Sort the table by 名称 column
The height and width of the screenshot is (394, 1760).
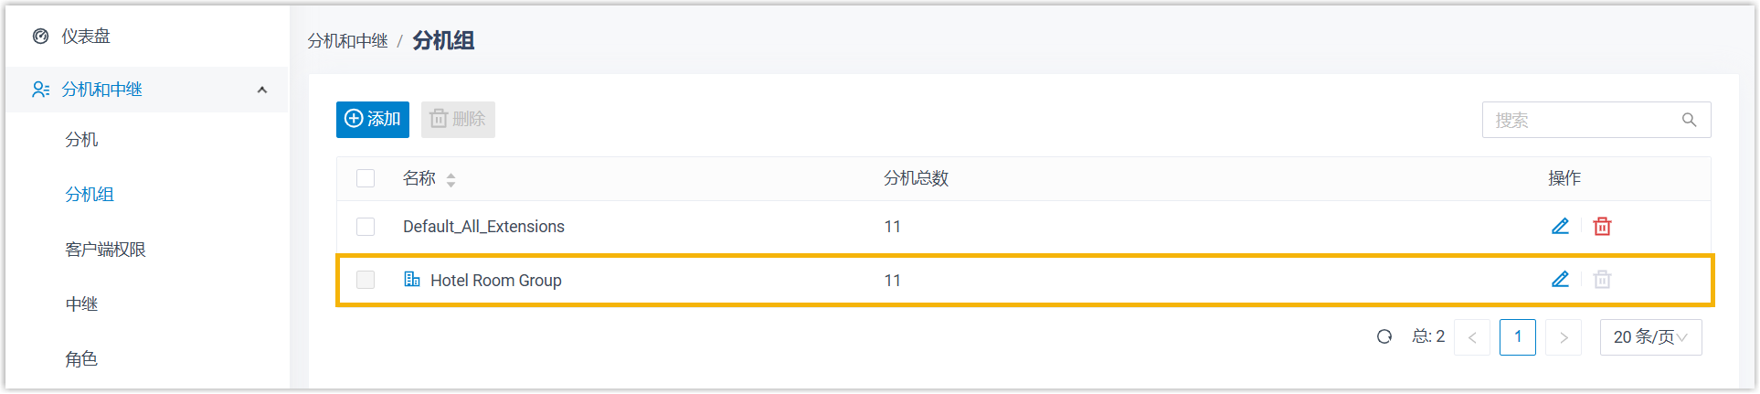coord(451,179)
